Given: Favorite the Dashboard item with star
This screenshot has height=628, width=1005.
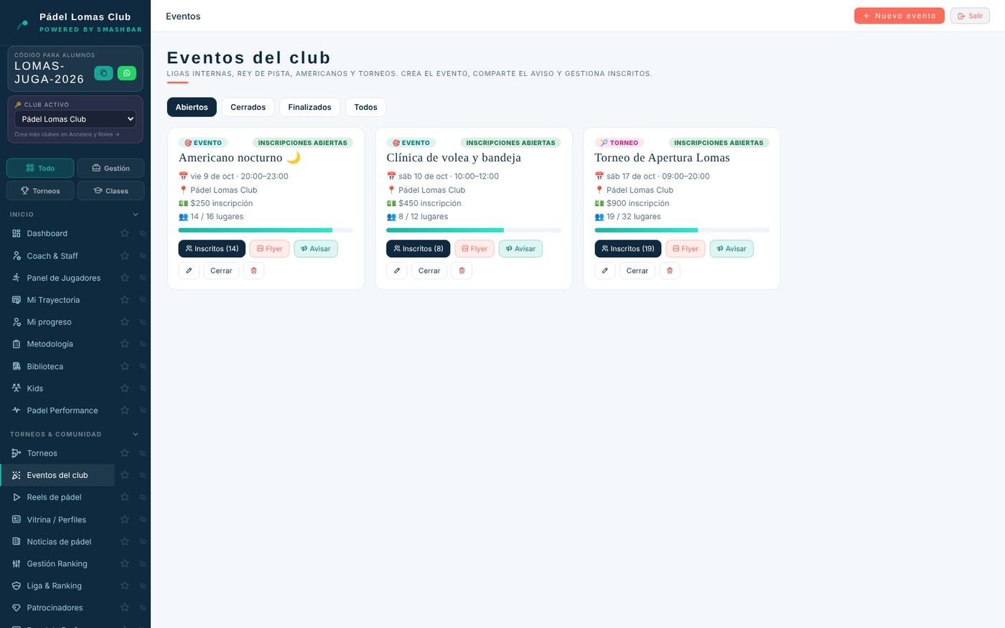Looking at the screenshot, I should (x=125, y=233).
